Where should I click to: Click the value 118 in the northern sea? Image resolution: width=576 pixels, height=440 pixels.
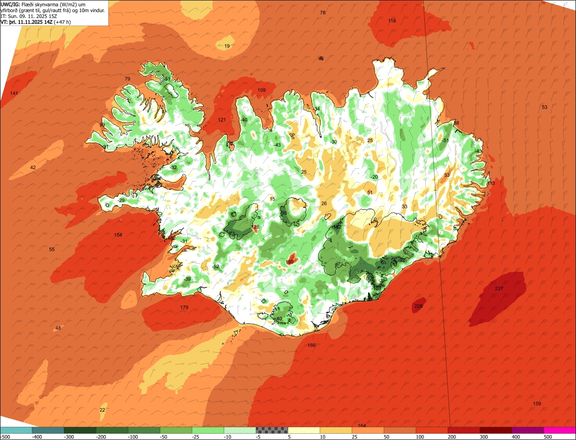tap(392, 21)
